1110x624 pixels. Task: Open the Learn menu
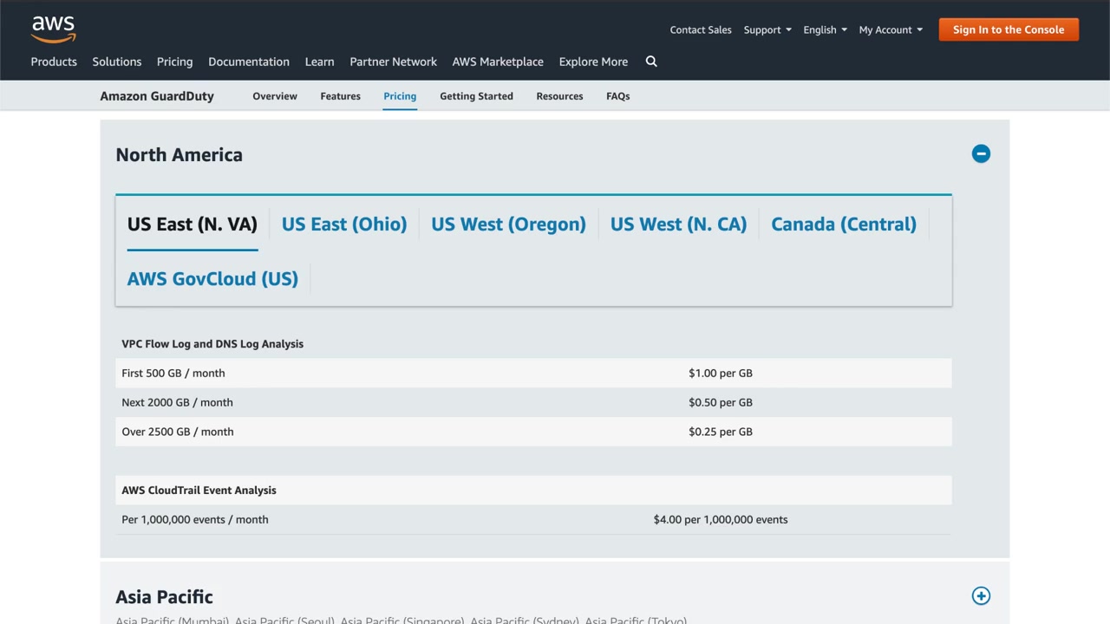[x=319, y=62]
